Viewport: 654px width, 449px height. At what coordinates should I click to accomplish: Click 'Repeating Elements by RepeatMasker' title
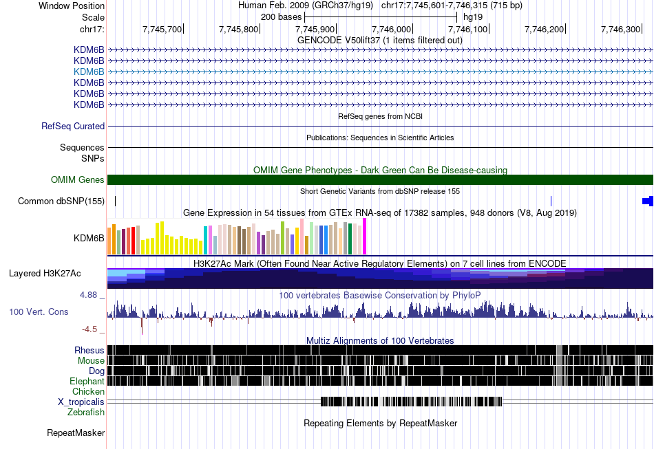point(381,423)
